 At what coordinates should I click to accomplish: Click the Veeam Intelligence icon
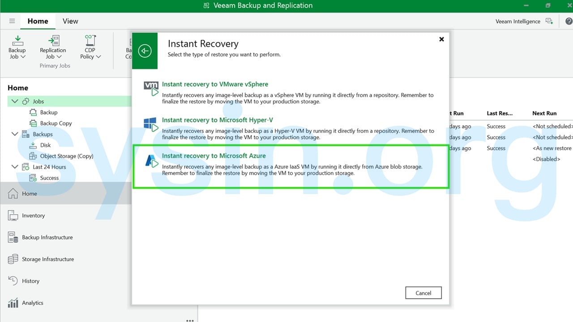click(550, 21)
